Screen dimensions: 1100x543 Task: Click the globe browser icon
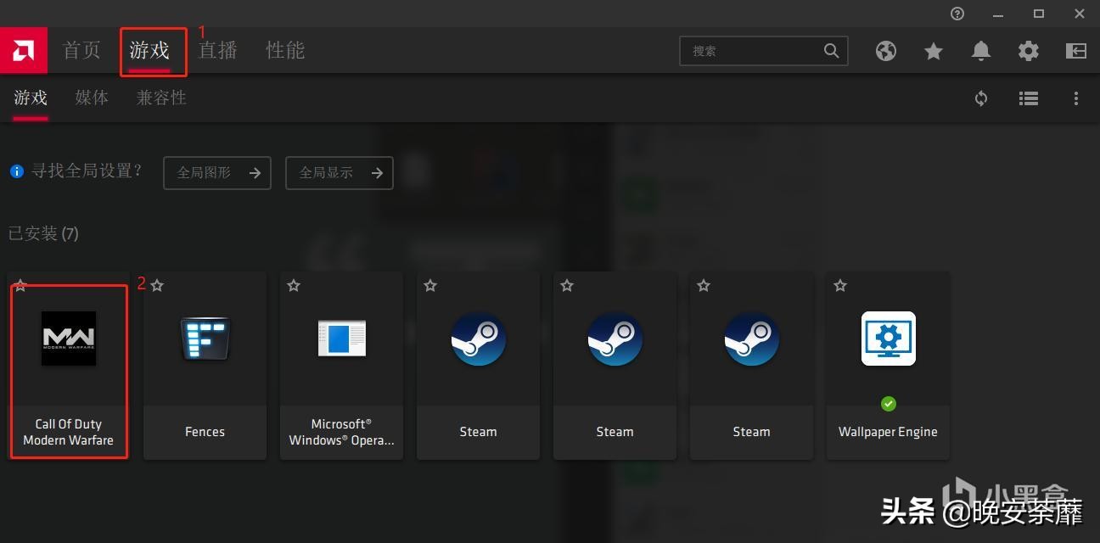[885, 51]
